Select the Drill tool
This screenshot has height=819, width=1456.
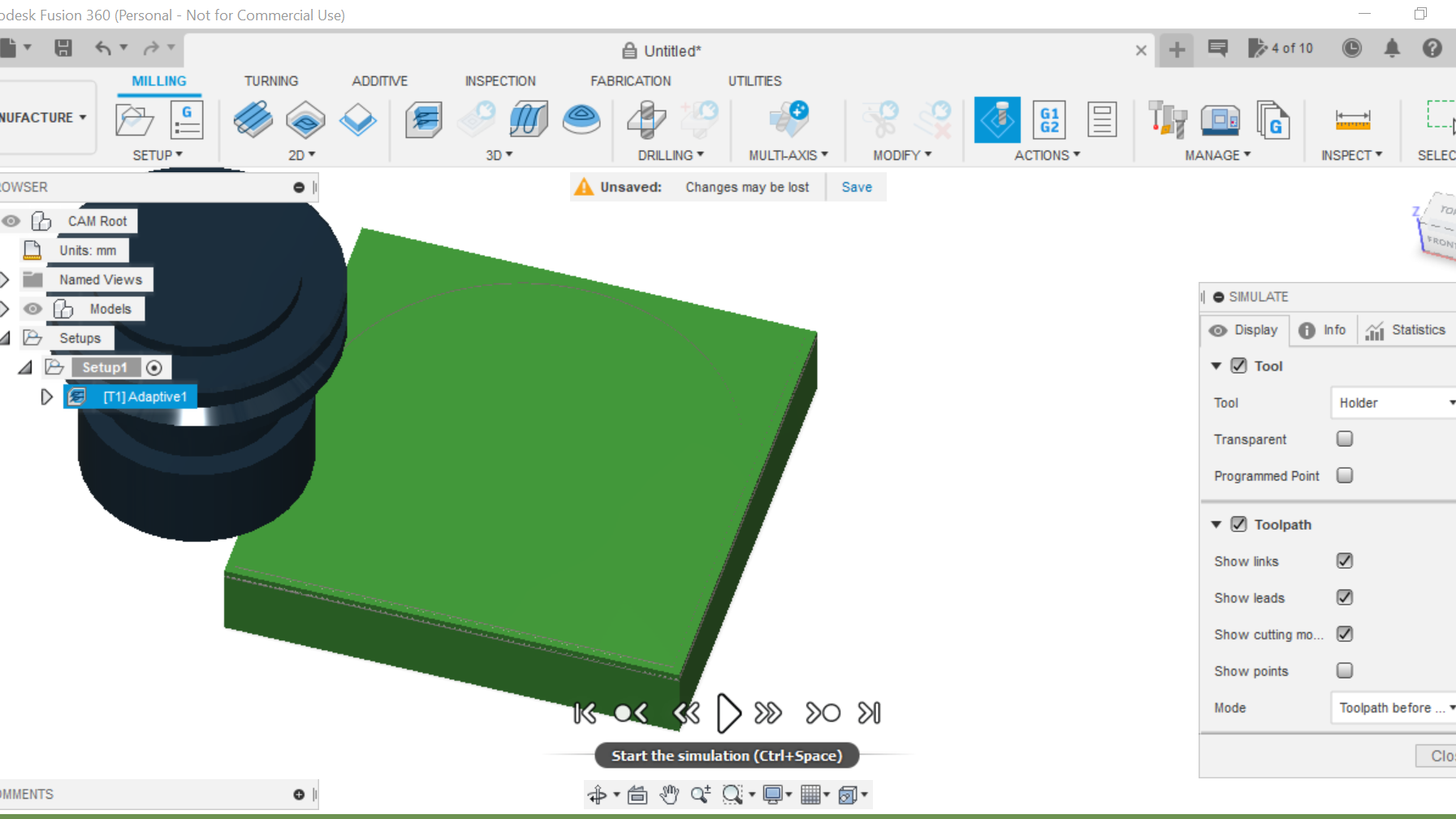(647, 119)
